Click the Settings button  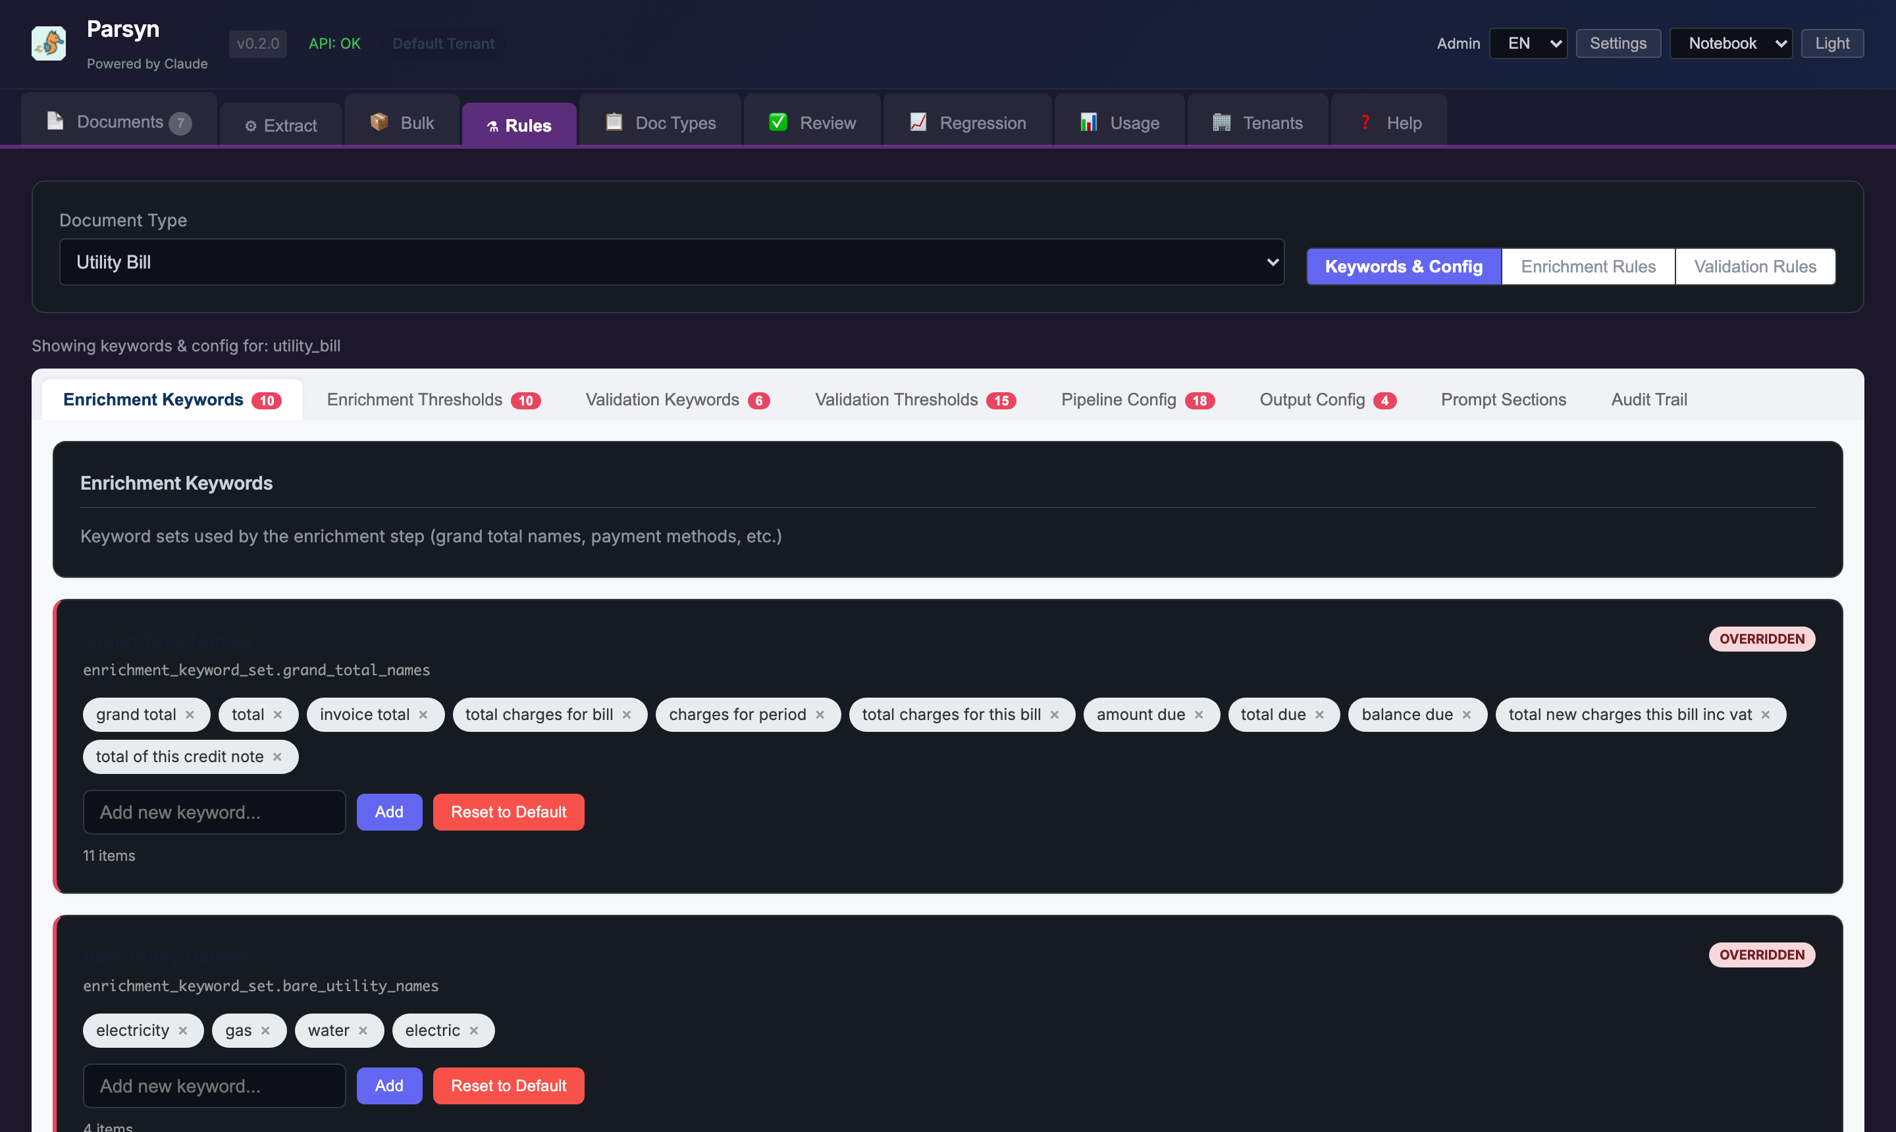pos(1618,43)
